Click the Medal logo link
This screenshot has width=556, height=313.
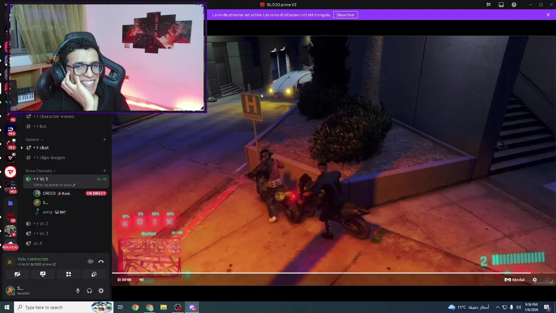pyautogui.click(x=514, y=280)
